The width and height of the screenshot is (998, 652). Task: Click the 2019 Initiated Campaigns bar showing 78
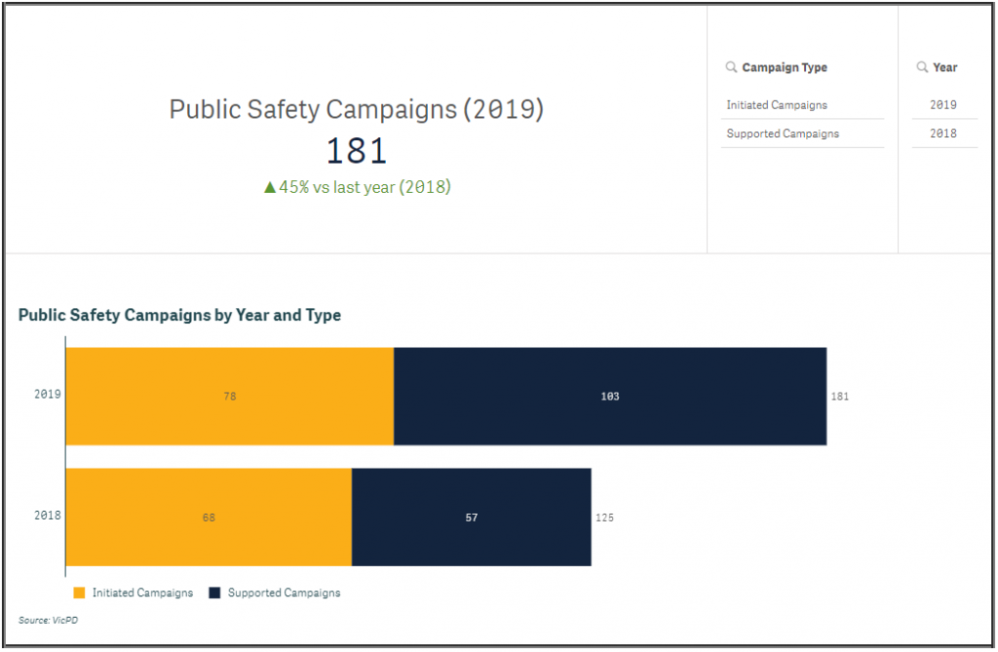[230, 397]
